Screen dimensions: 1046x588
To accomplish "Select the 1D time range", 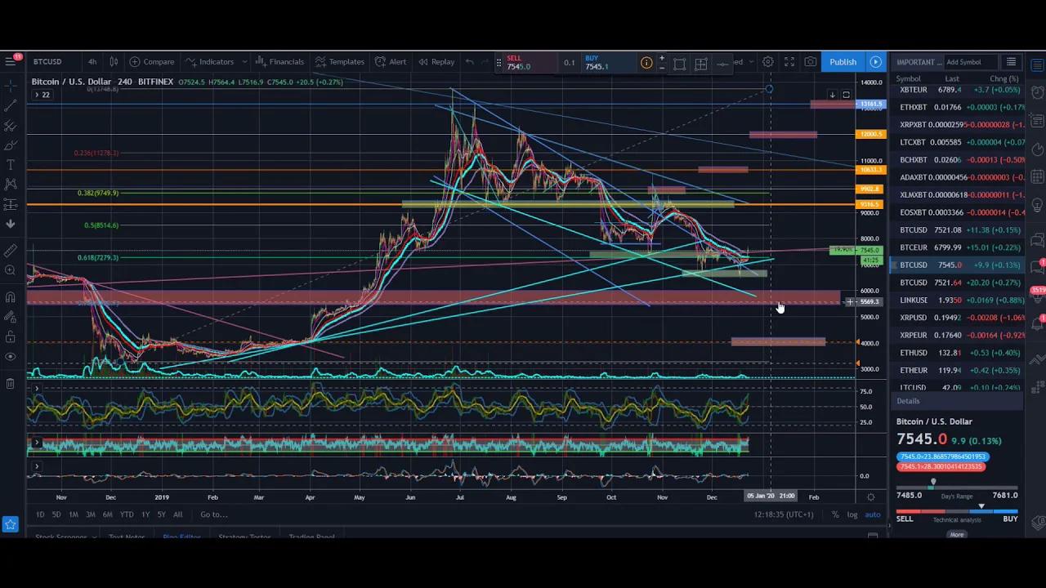I will point(40,514).
